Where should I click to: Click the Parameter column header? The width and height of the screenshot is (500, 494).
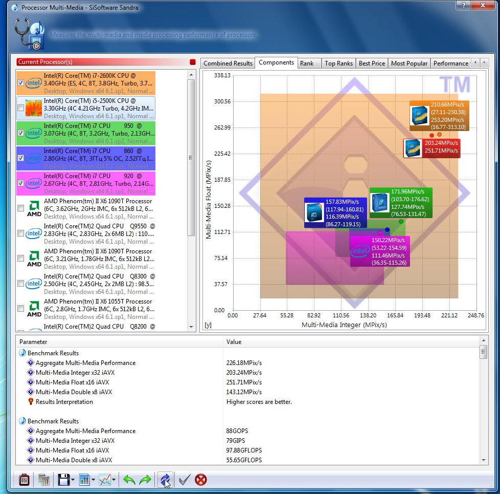click(x=120, y=341)
